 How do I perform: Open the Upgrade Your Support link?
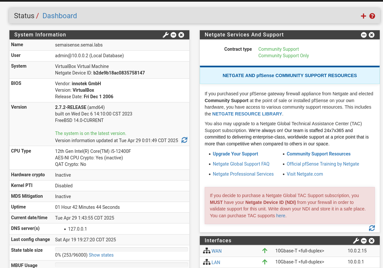(x=235, y=154)
